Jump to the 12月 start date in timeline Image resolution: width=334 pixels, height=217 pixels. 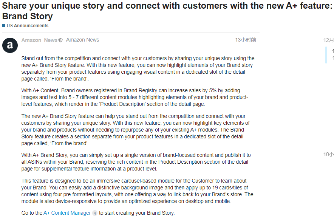(x=328, y=40)
